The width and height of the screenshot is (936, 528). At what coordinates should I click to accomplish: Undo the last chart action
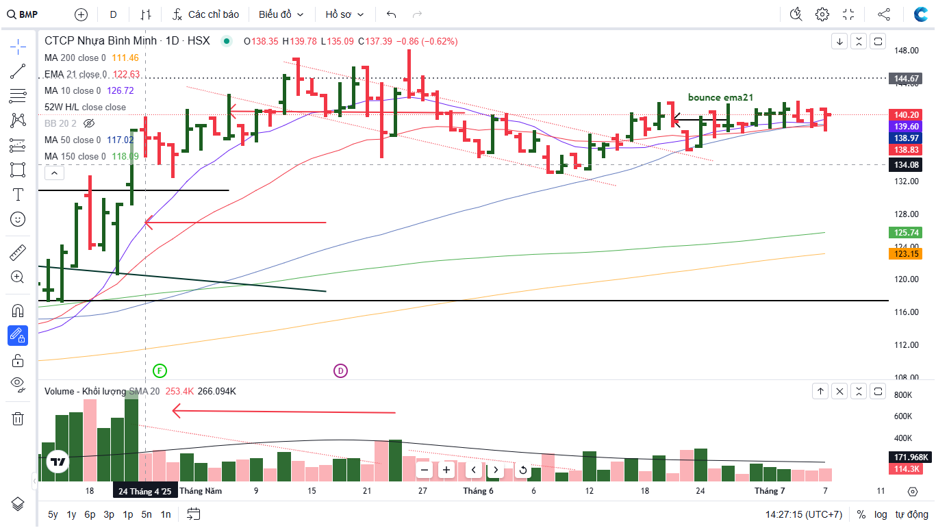pos(391,14)
